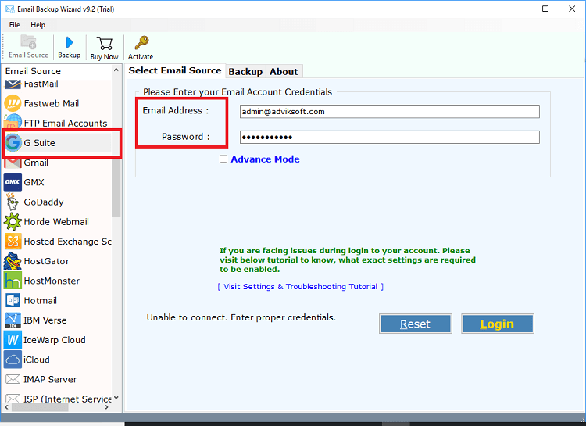The image size is (586, 426).
Task: Switch to the About tab
Action: coord(284,71)
